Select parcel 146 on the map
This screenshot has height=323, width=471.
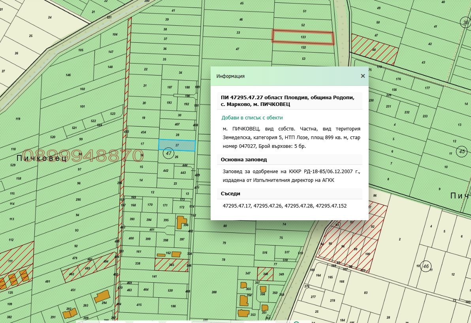(68, 75)
